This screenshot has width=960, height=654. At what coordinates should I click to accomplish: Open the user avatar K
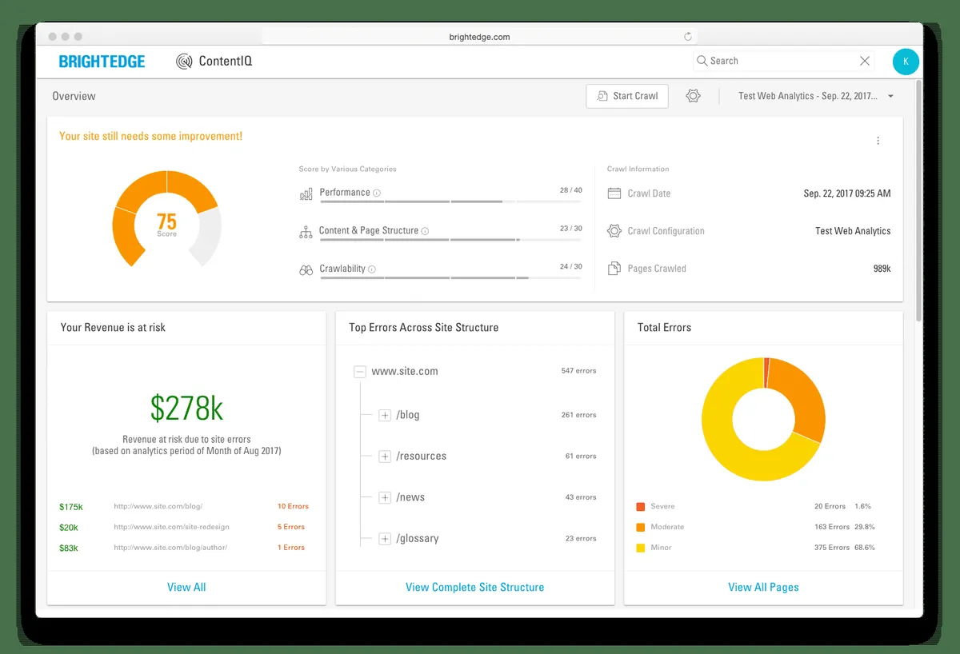[x=906, y=62]
